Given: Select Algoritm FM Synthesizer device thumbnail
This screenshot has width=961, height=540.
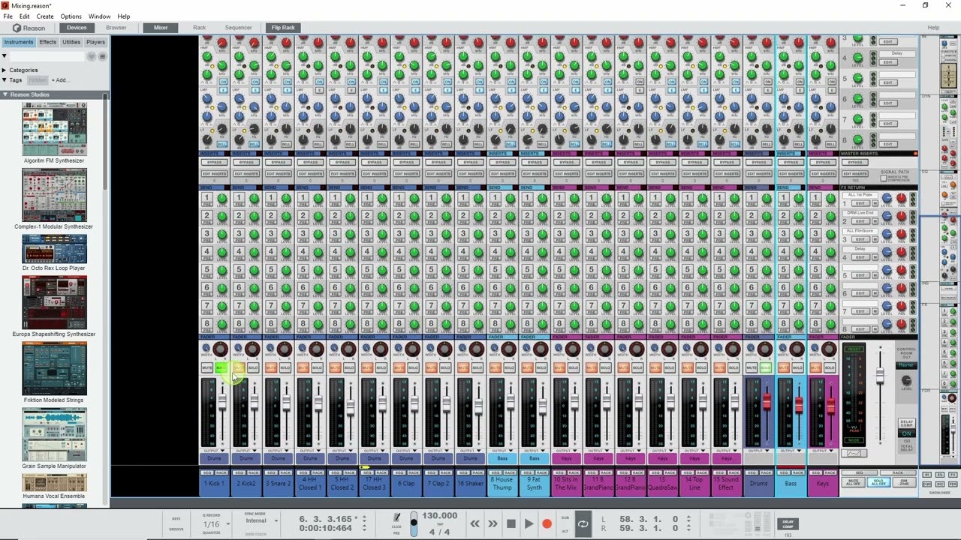Looking at the screenshot, I should tap(54, 129).
